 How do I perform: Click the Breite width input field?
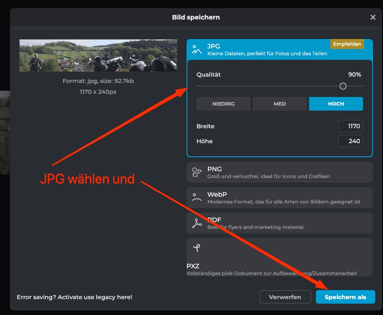point(350,126)
